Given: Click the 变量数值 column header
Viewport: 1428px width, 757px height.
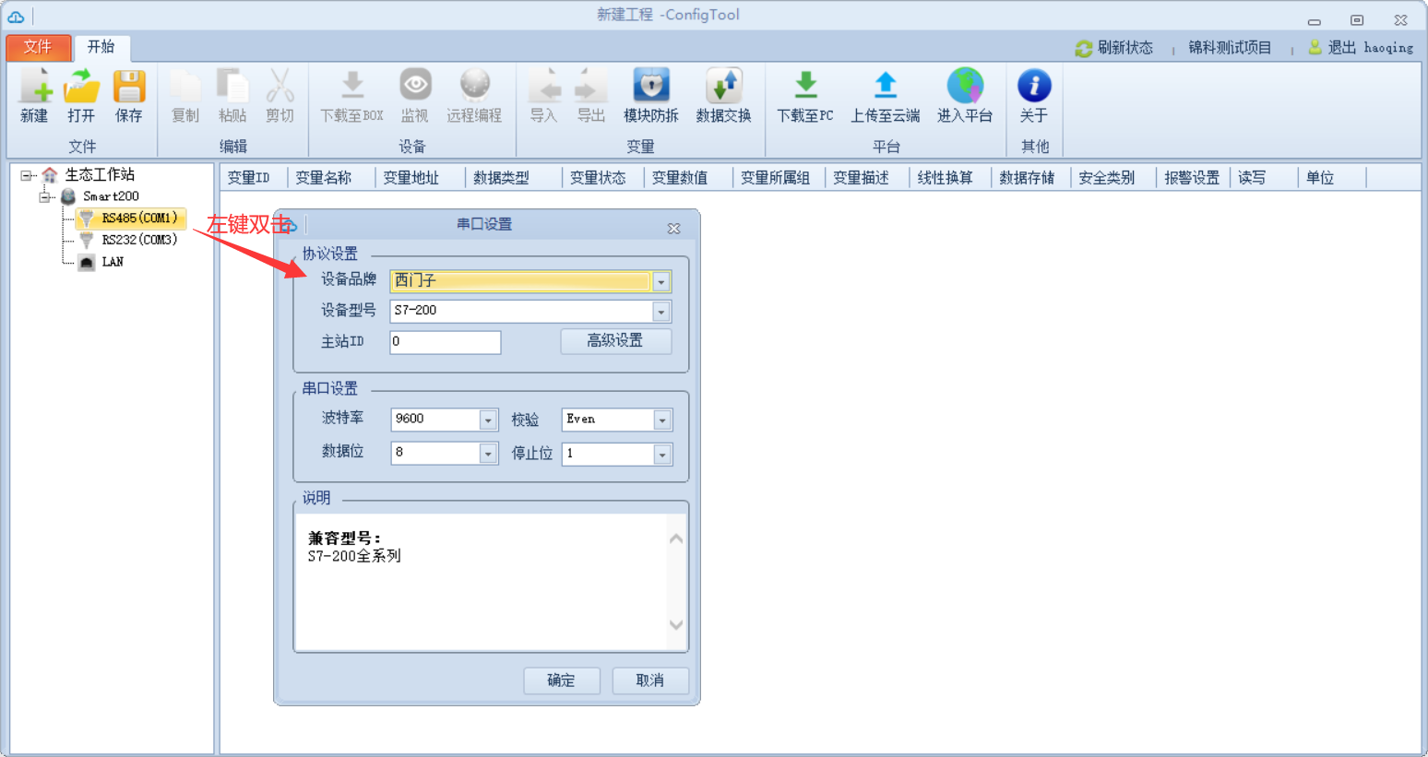Looking at the screenshot, I should point(680,178).
